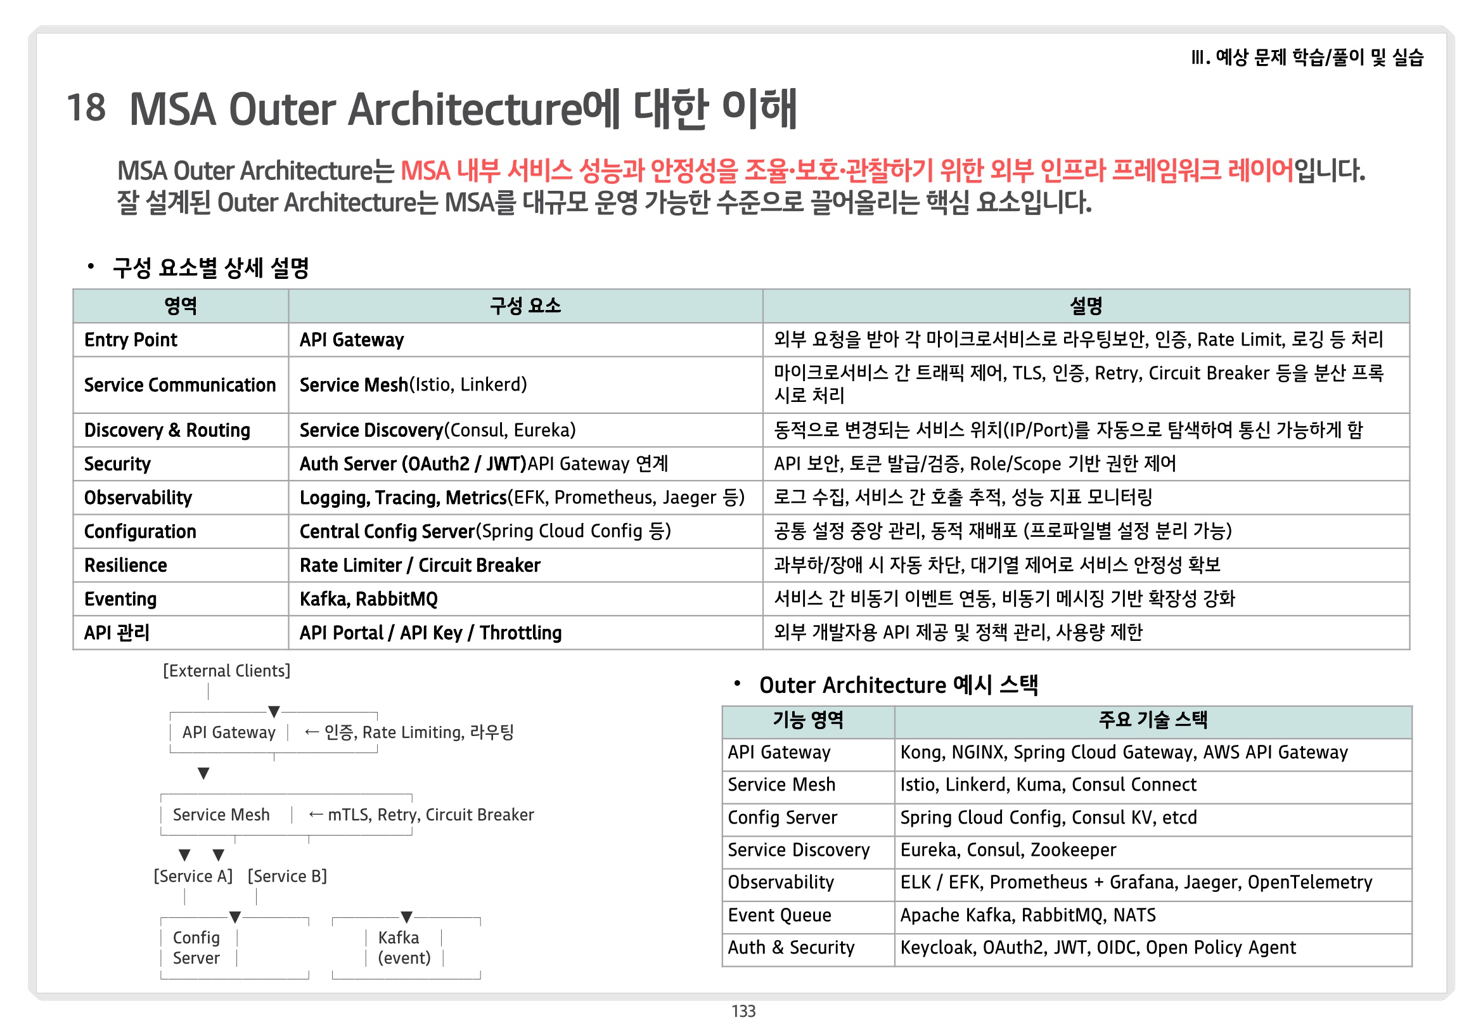Click the '영역' column header
The width and height of the screenshot is (1483, 1027).
tap(180, 306)
